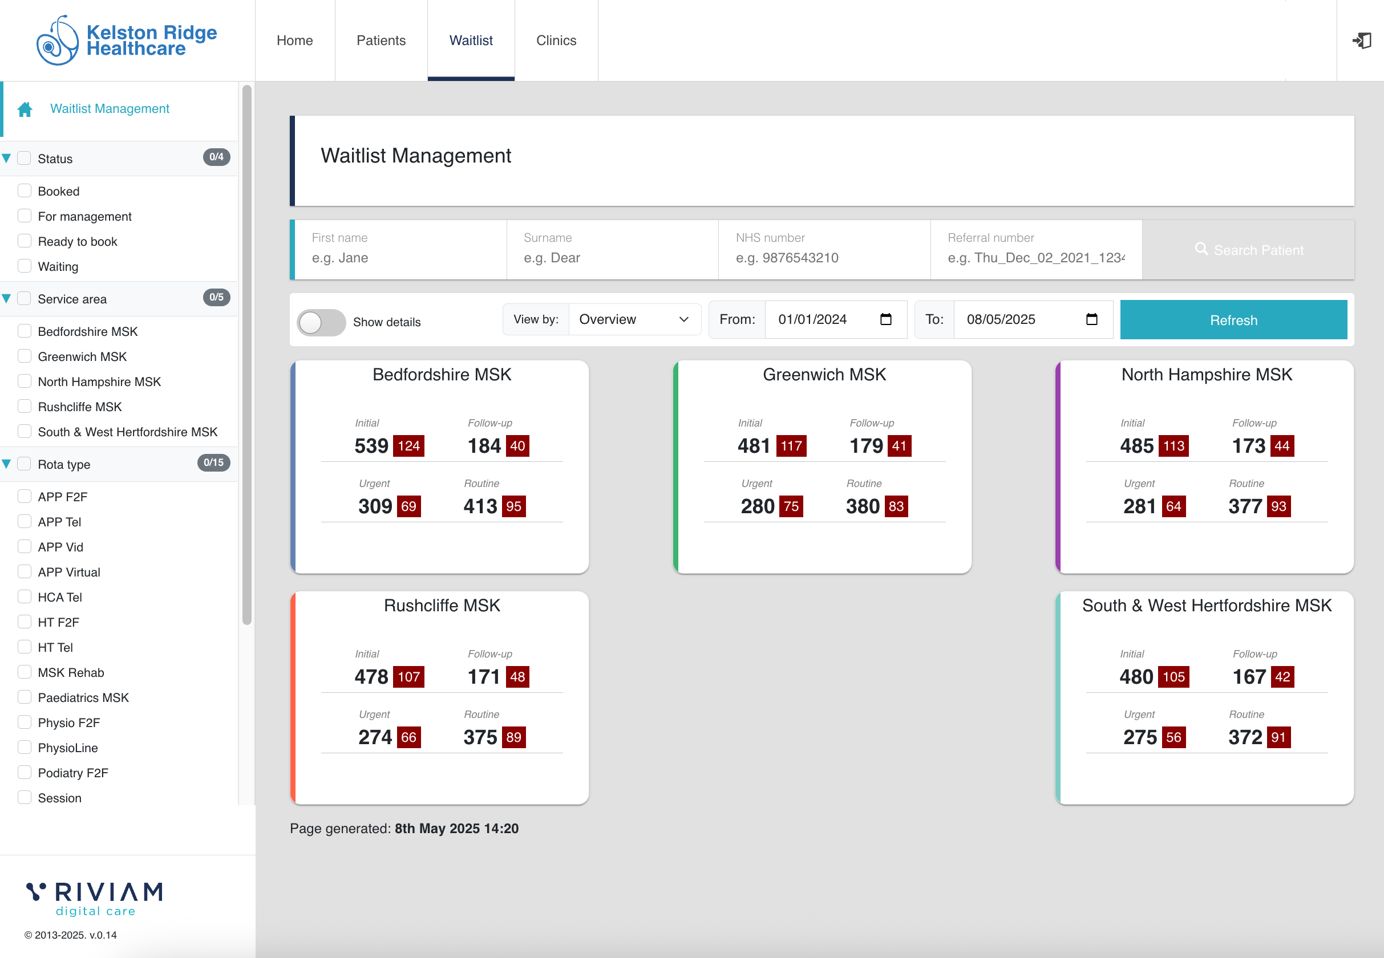Toggle the Show details switch
Image resolution: width=1384 pixels, height=958 pixels.
321,322
